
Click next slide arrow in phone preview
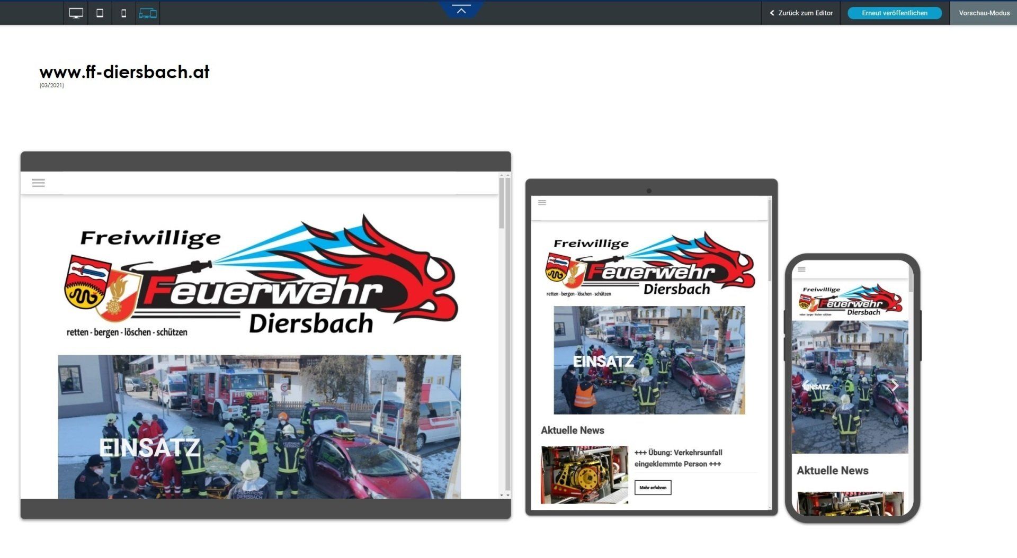895,385
